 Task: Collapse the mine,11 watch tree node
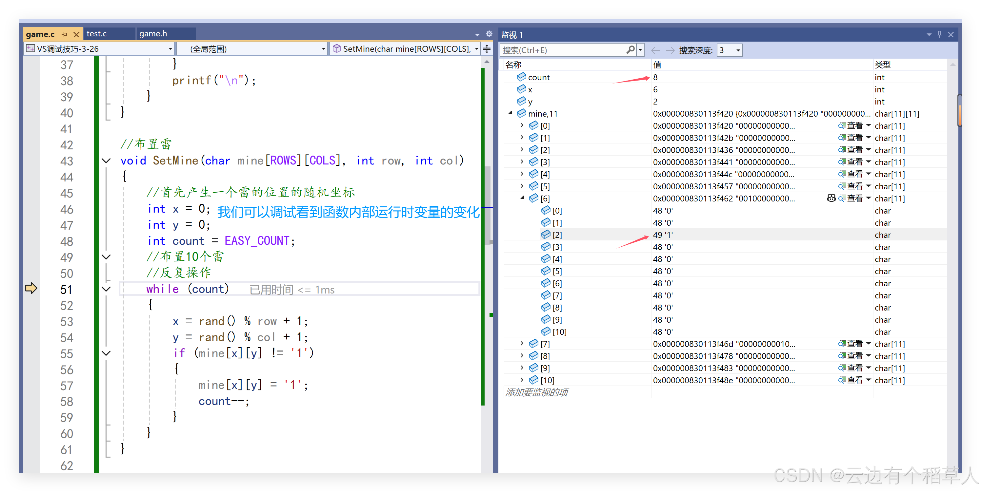pyautogui.click(x=510, y=113)
